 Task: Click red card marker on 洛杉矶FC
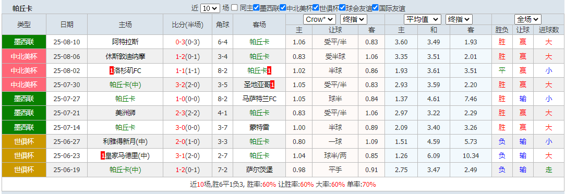click(x=111, y=71)
